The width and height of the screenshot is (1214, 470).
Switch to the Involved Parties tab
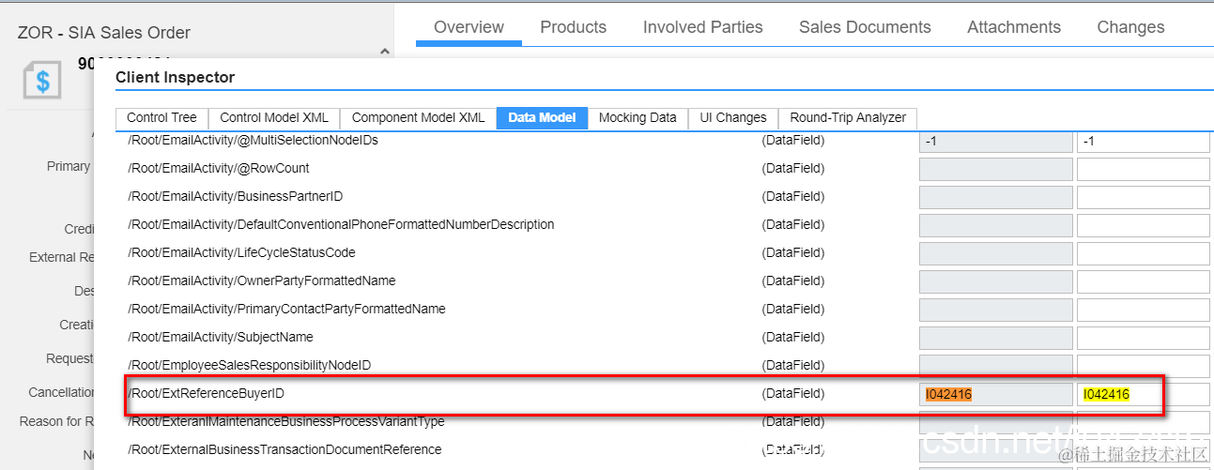click(x=702, y=27)
